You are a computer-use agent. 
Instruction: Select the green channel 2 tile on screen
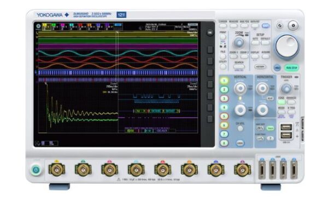[55, 27]
